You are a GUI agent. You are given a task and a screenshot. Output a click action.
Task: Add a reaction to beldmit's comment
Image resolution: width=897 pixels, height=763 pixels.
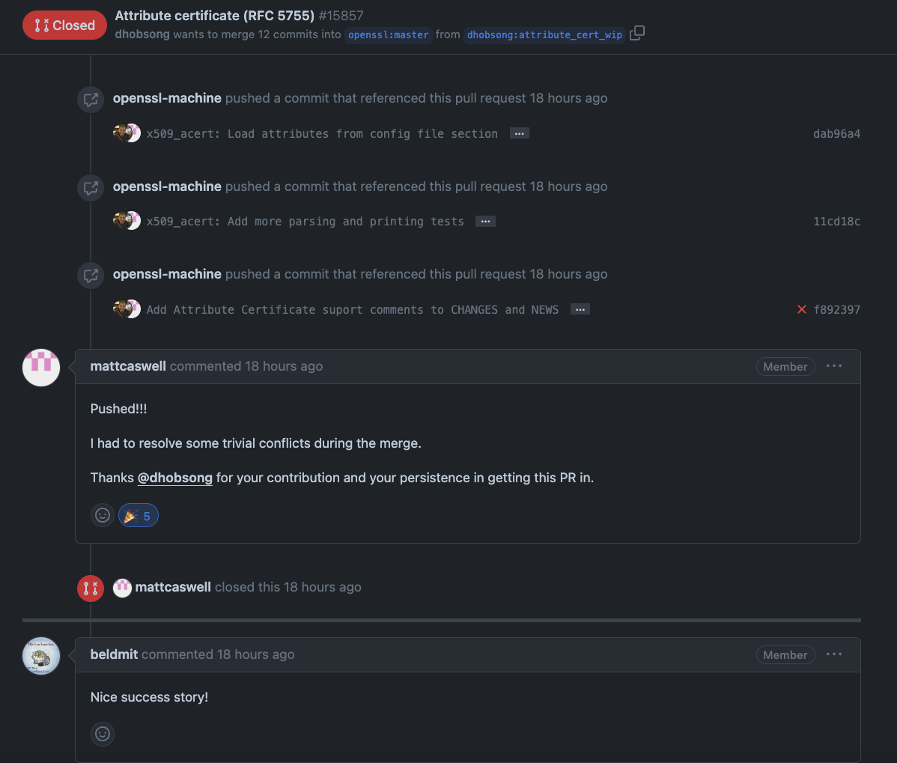[103, 734]
